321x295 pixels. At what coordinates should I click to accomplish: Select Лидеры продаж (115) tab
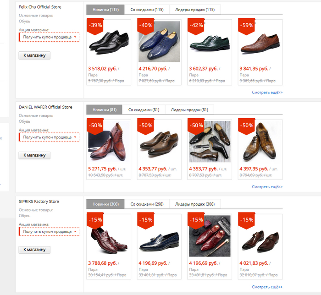(194, 10)
